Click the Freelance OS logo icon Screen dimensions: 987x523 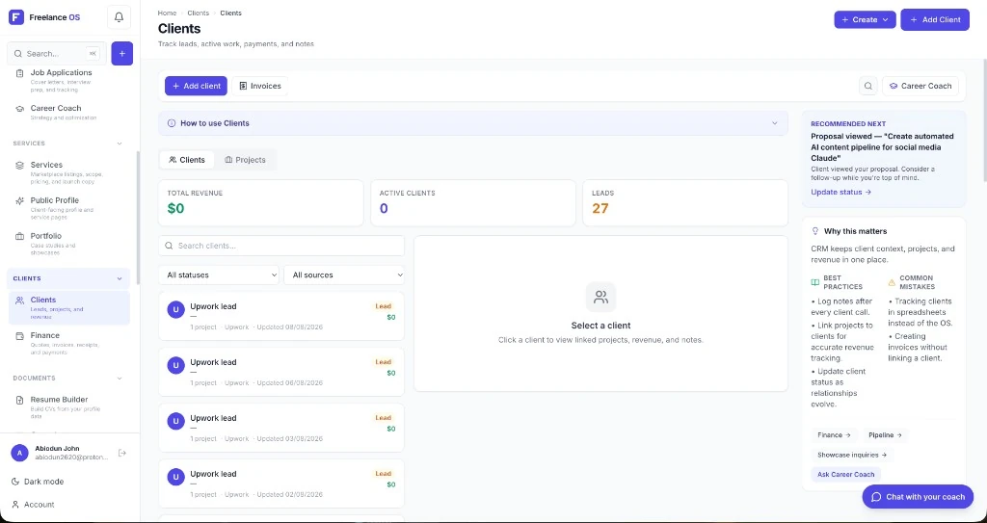pos(15,17)
